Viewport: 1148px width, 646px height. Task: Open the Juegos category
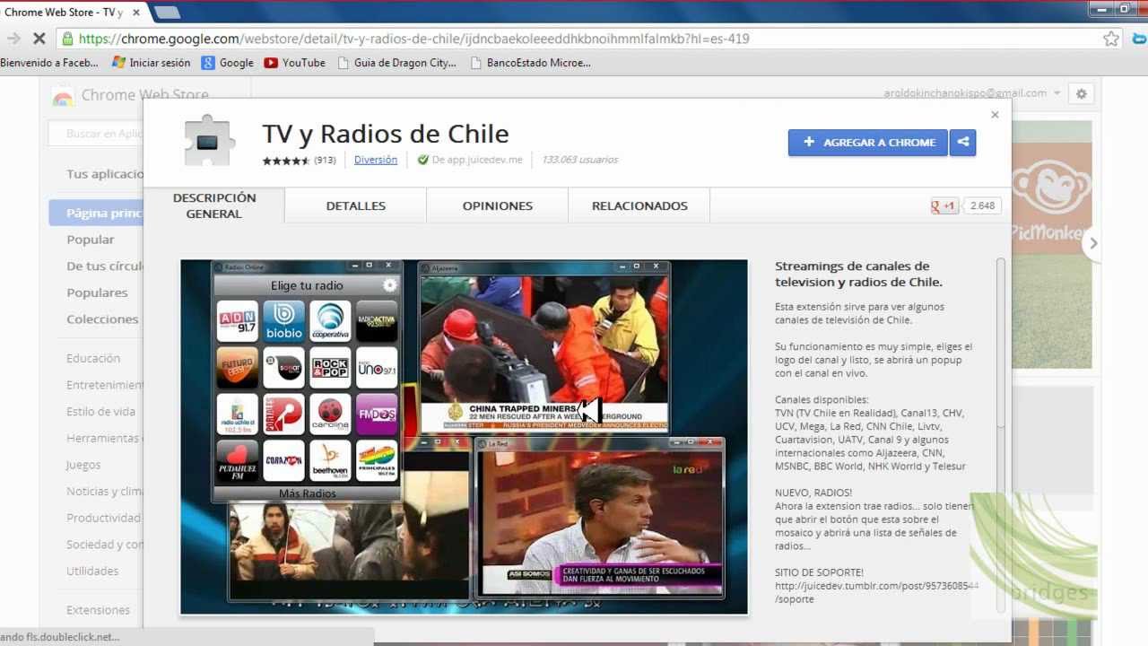pos(83,465)
